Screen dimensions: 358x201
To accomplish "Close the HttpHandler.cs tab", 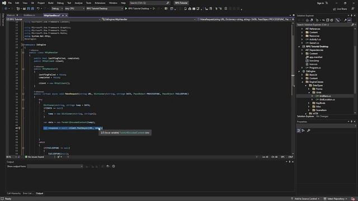I will (67, 15).
